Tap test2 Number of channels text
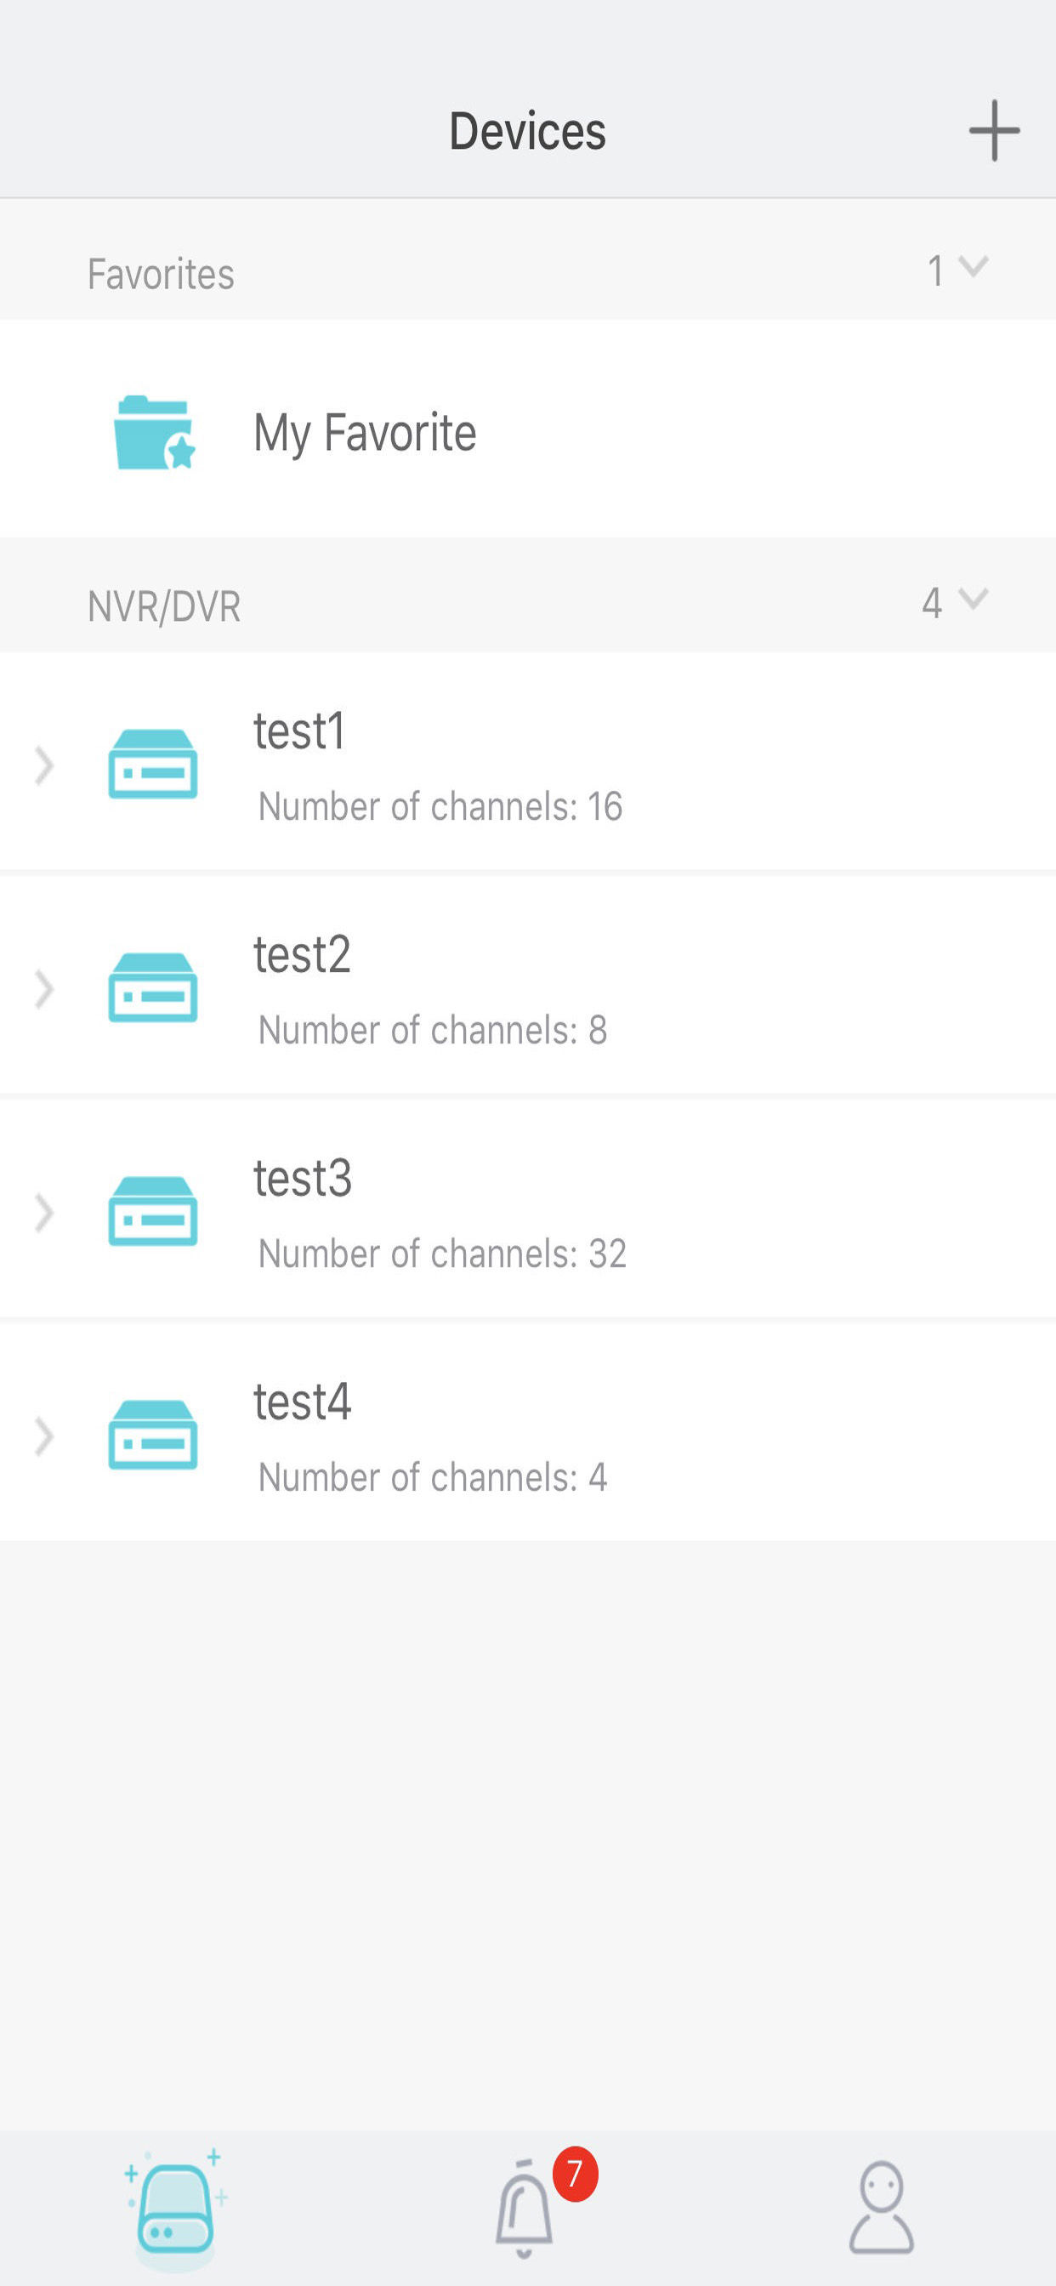 (x=433, y=1030)
